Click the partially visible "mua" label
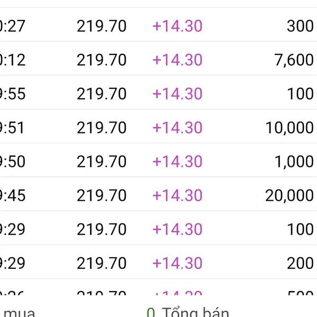317x317 pixels. [x=18, y=313]
